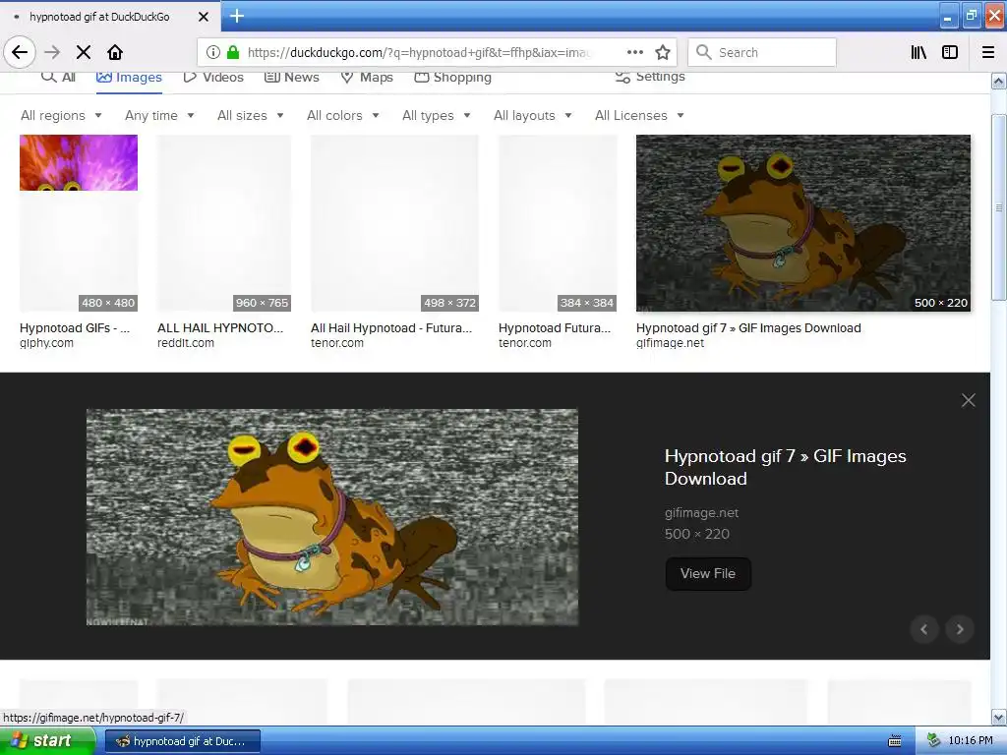Click the vertical scrollbar thumb
1007x755 pixels.
coord(998,207)
